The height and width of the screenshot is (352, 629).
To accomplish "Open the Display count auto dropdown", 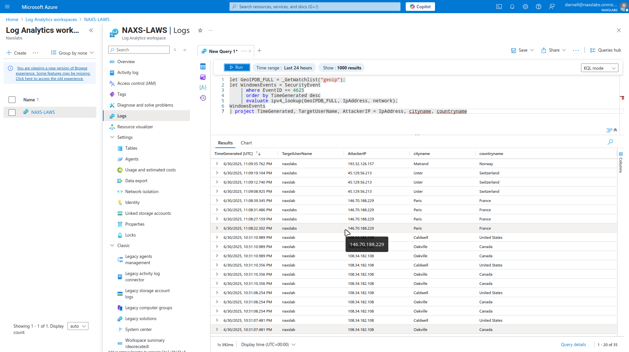I will (78, 326).
